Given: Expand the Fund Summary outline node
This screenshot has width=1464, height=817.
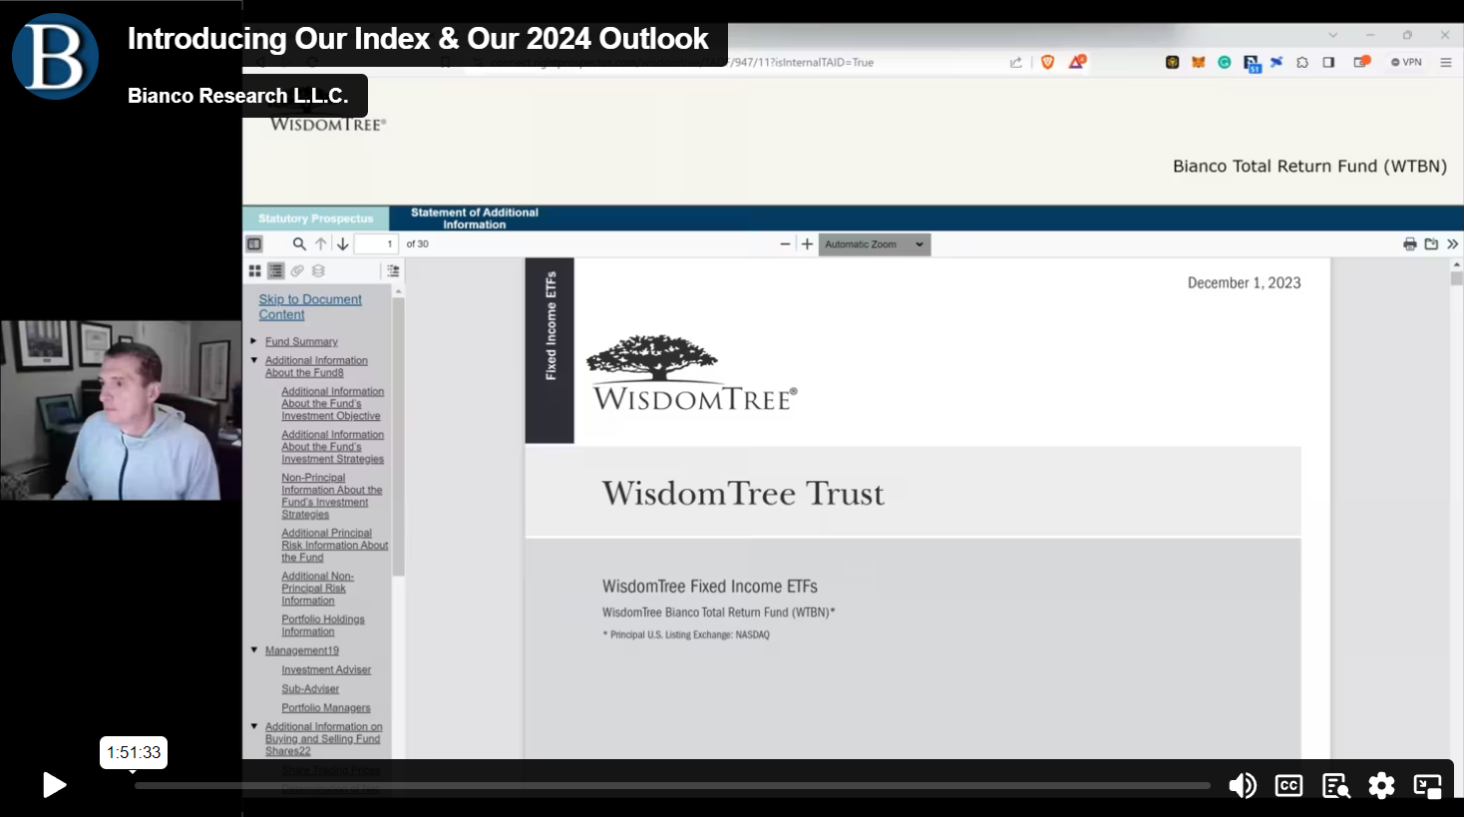Looking at the screenshot, I should (253, 341).
